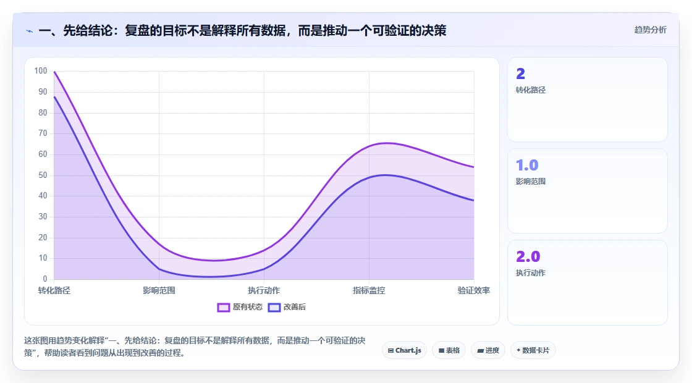Screen dimensions: 692x383
Task: Click the 进度 tag bar icon
Action: [x=480, y=351]
